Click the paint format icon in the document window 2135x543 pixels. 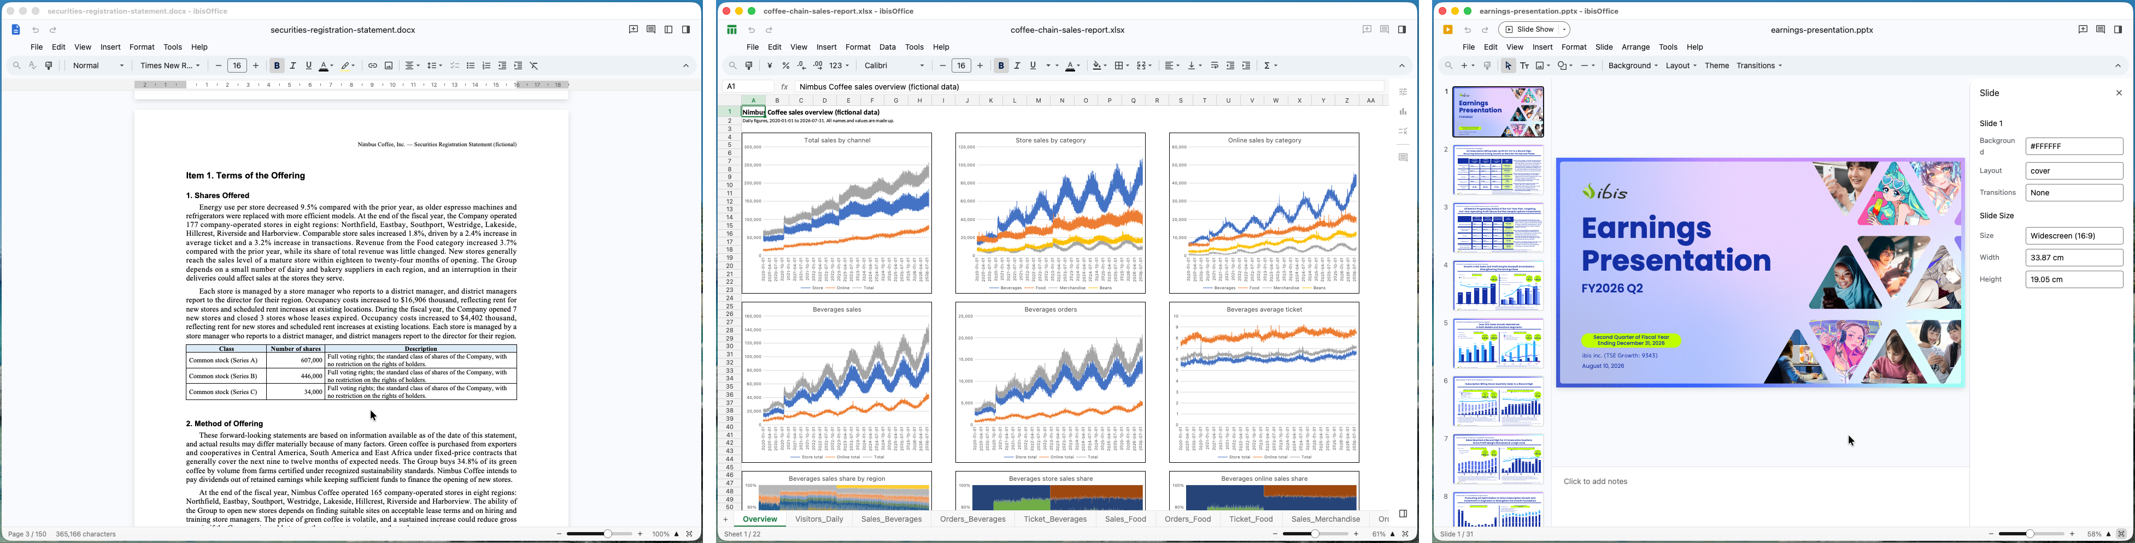point(50,66)
